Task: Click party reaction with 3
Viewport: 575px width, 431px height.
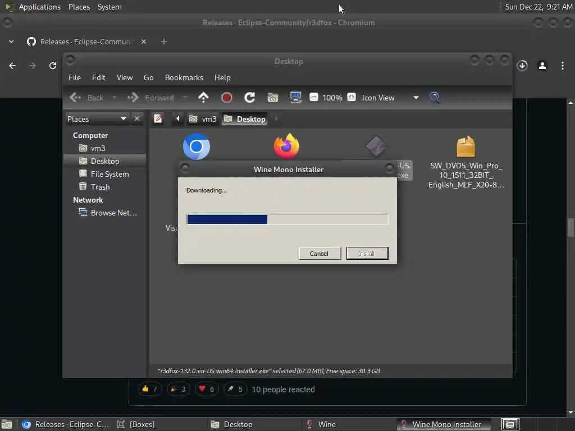Action: click(x=178, y=389)
